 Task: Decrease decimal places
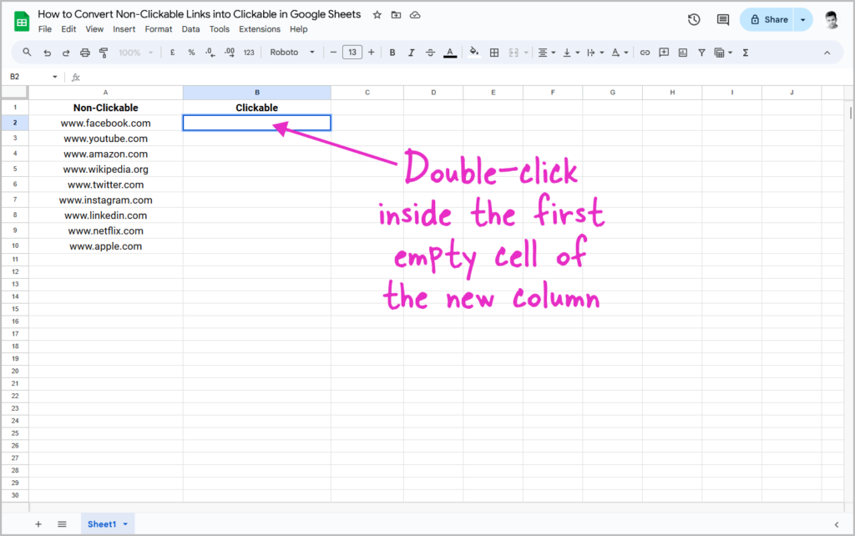coord(210,53)
